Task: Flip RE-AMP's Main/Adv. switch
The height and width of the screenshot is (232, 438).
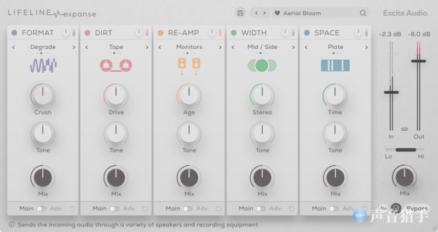Action: coord(188,209)
